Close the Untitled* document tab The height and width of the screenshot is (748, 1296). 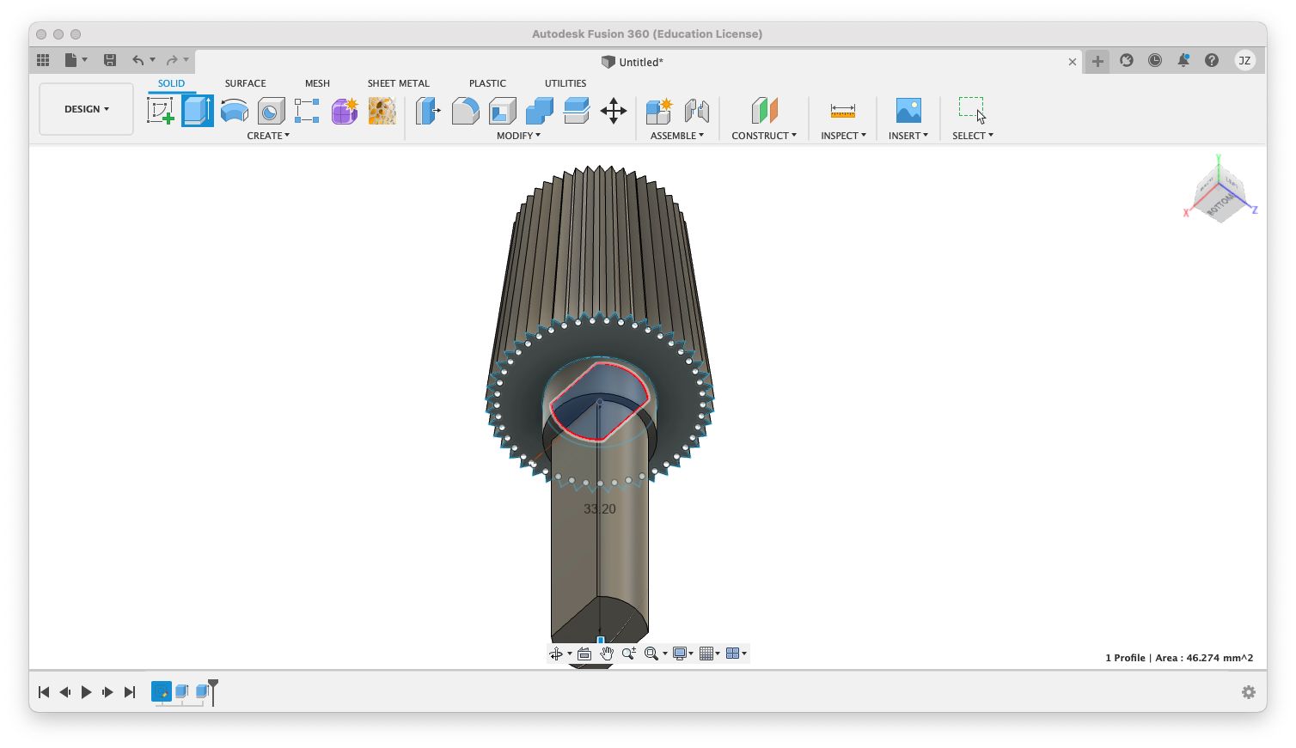click(1073, 62)
